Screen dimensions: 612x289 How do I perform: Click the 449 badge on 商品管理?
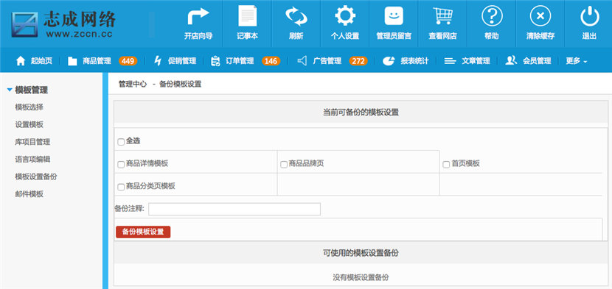coord(128,61)
